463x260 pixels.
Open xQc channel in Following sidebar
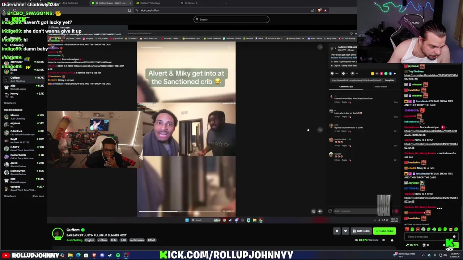24,87
